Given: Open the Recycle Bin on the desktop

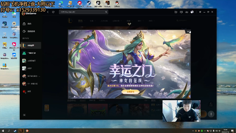Looking at the screenshot, I should 5,35.
